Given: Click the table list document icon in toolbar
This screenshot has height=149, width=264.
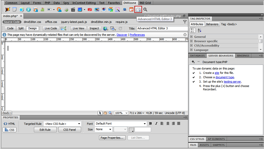Looking at the screenshot, I should coord(14,10).
